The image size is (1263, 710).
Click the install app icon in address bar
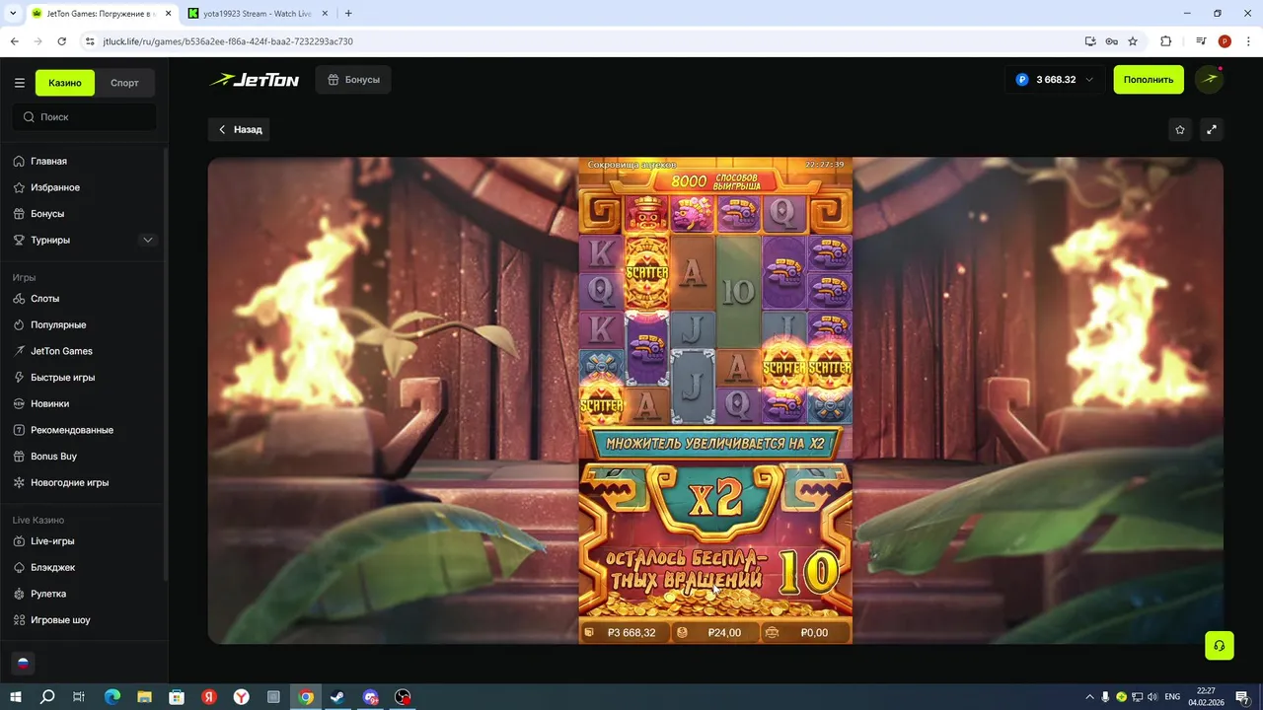coord(1090,41)
